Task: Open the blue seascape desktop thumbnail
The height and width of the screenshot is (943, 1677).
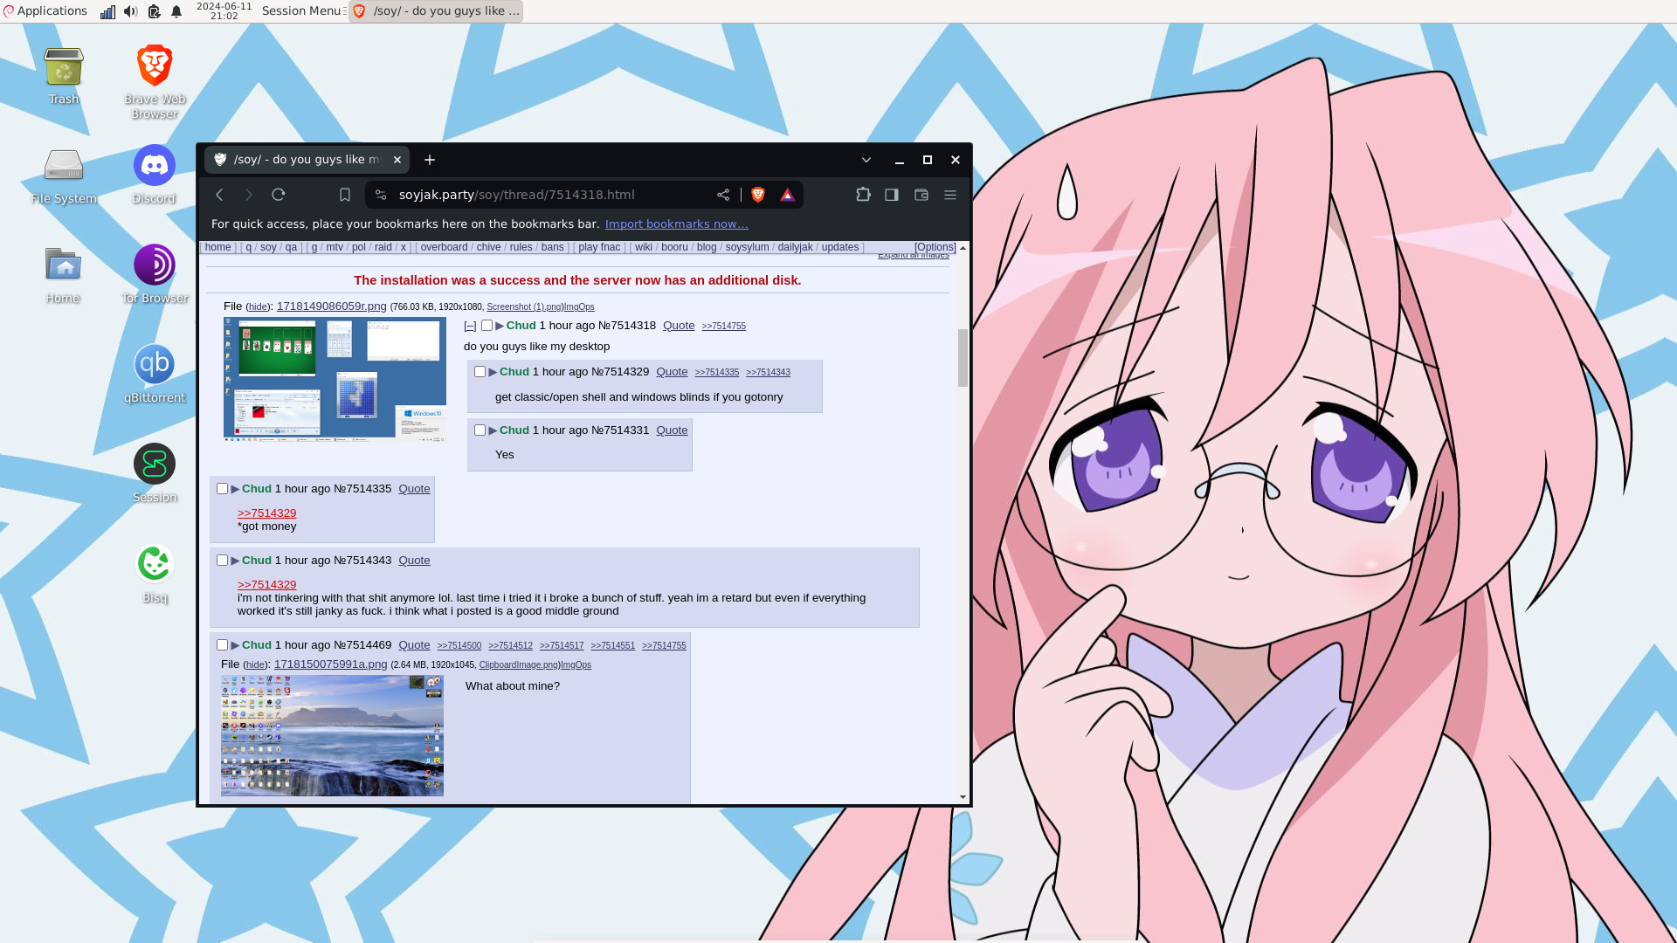Action: 332,735
